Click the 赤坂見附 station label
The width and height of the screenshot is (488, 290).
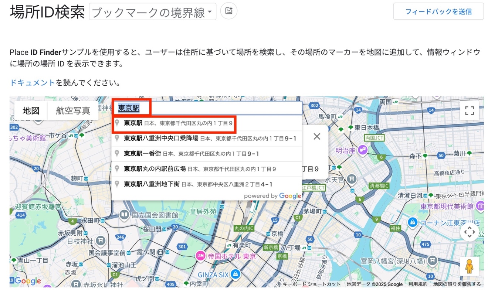point(70,233)
